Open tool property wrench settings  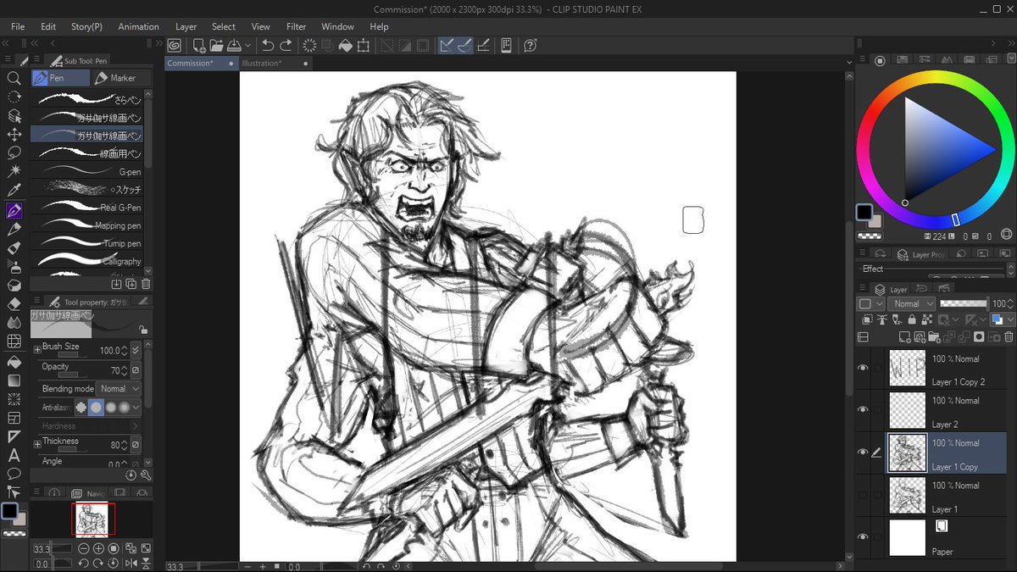pos(146,475)
